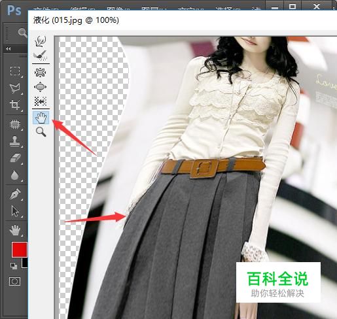This screenshot has width=337, height=319.
Task: Click the Liquify title 液化 (015.jpg @ 100%)
Action: pos(76,20)
